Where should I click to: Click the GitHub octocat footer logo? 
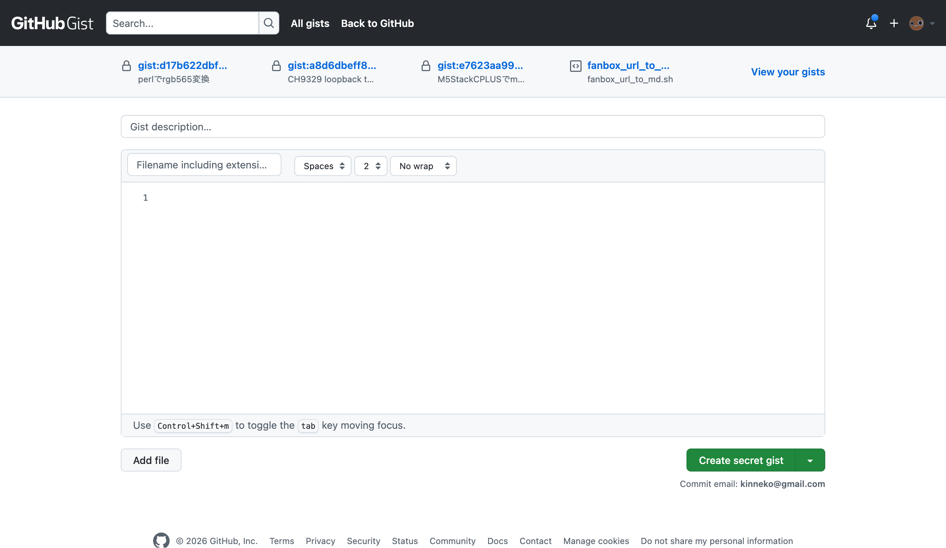click(161, 540)
